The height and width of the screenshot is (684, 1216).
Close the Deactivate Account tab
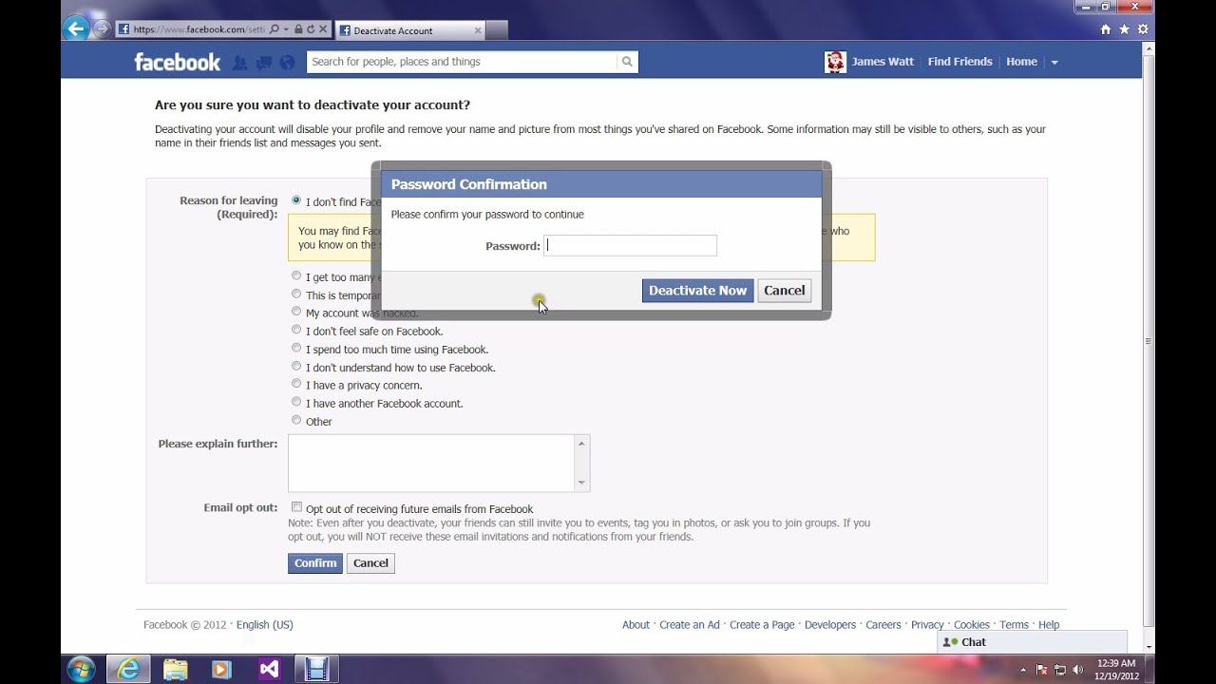[x=478, y=30]
